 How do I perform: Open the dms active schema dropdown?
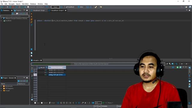click(x=81, y=7)
